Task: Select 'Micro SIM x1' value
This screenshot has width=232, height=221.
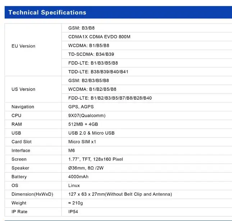Action: pos(82,142)
